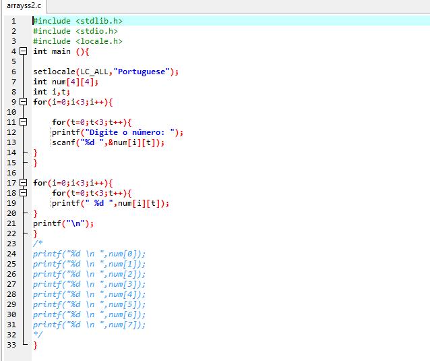This screenshot has height=361, width=430.
Task: Collapse the for loop fold at line 17
Action: click(24, 183)
